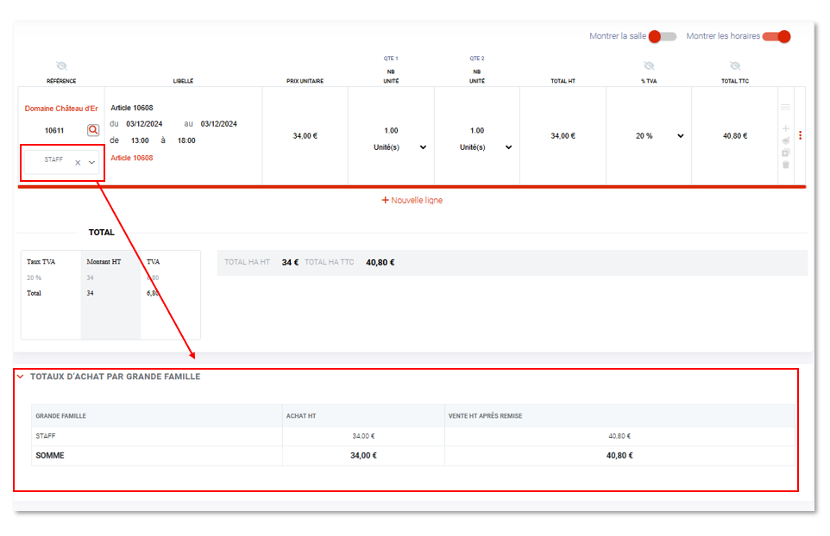This screenshot has height=536, width=830.
Task: Open the red three-dot row menu
Action: [x=800, y=135]
